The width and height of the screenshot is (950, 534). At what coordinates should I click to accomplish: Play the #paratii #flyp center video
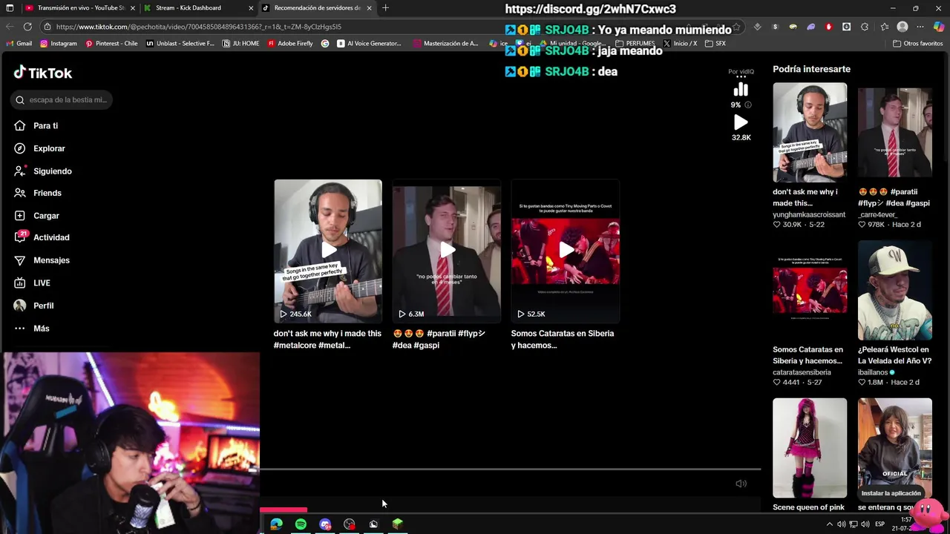click(x=447, y=251)
